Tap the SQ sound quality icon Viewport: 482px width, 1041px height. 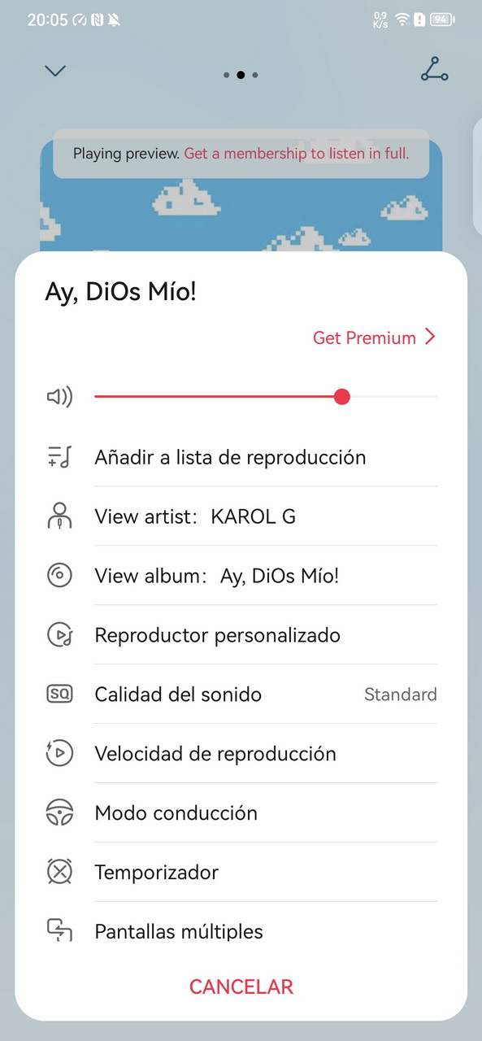[x=59, y=695]
